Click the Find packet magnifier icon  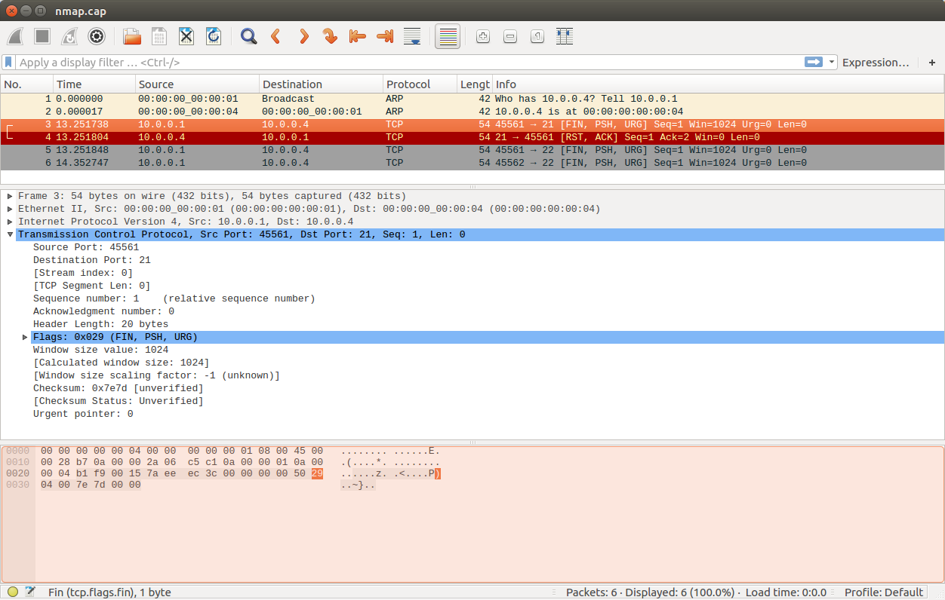tap(248, 36)
